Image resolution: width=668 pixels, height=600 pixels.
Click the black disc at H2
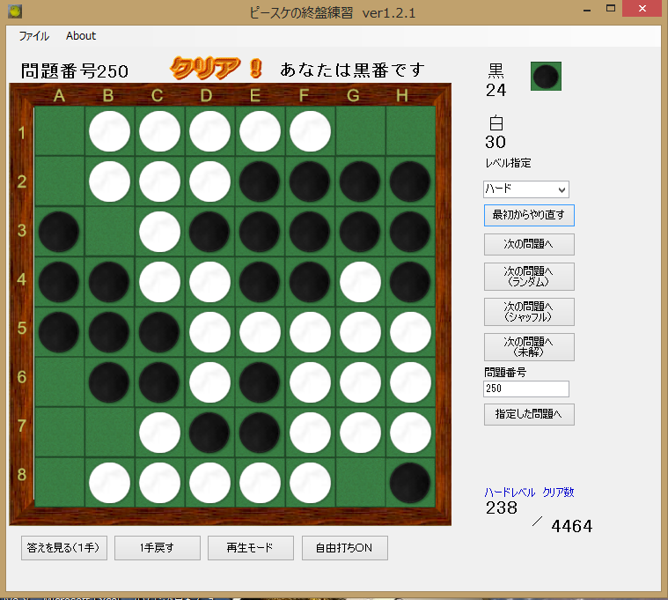[x=410, y=181]
